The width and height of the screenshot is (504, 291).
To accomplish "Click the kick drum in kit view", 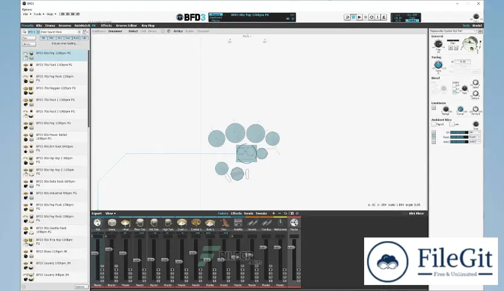I will click(x=247, y=154).
